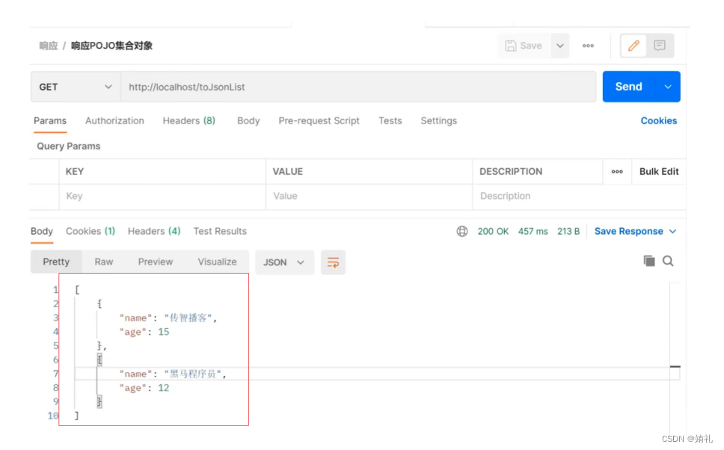Click the age value 15
This screenshot has height=450, width=724.
[x=164, y=332]
